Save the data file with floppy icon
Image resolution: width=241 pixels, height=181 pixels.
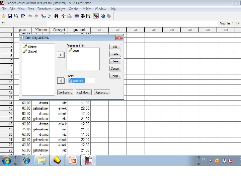point(10,16)
